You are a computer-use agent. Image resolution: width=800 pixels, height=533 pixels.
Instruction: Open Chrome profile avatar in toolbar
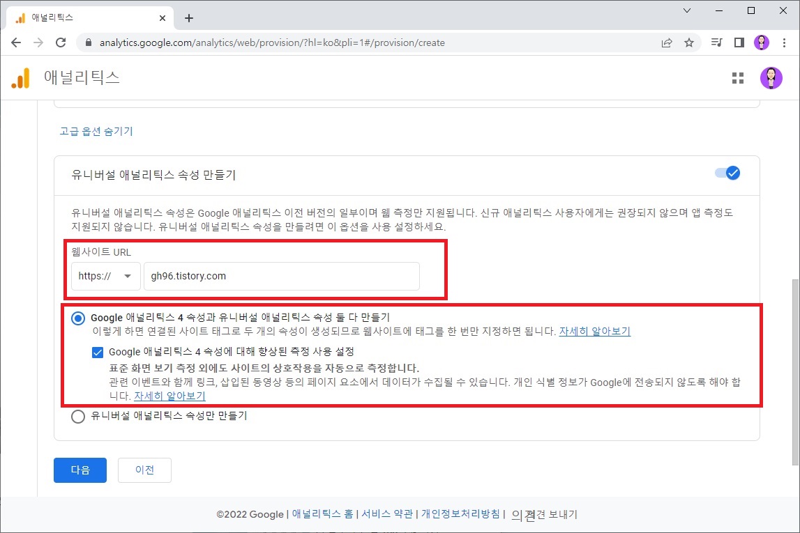pyautogui.click(x=761, y=43)
